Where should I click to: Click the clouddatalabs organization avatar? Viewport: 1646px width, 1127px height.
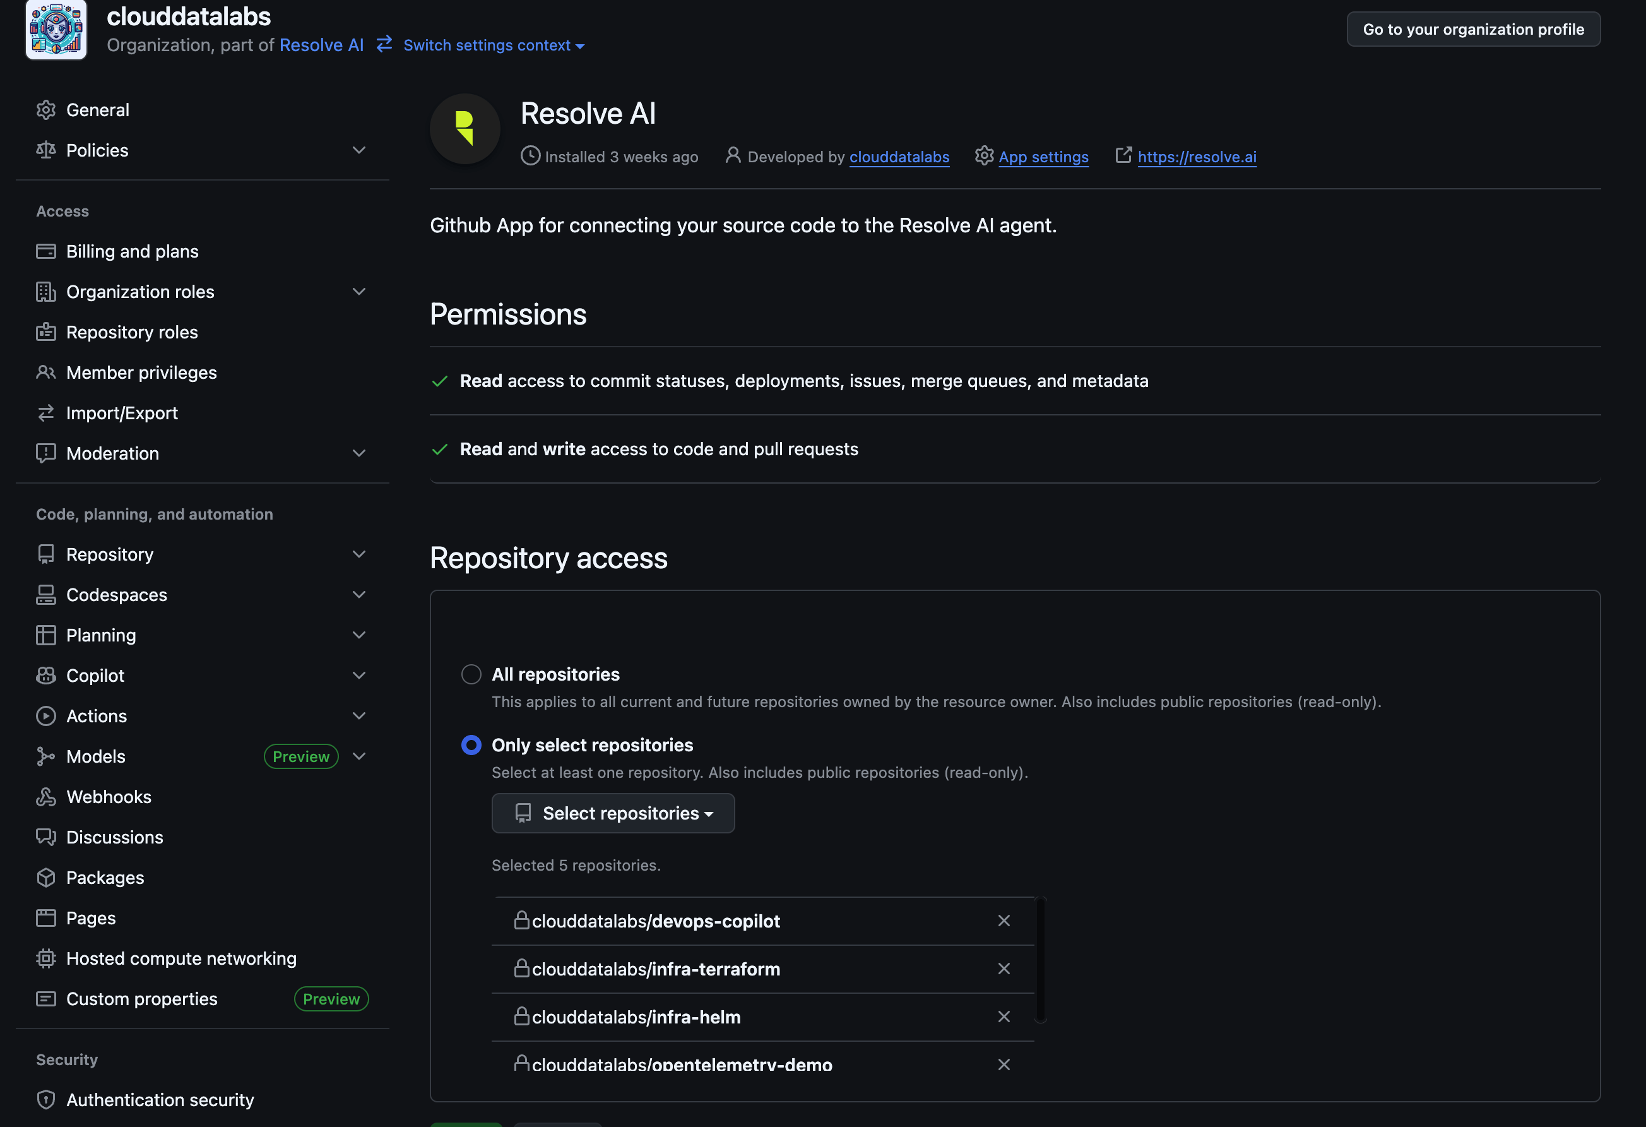(x=56, y=29)
